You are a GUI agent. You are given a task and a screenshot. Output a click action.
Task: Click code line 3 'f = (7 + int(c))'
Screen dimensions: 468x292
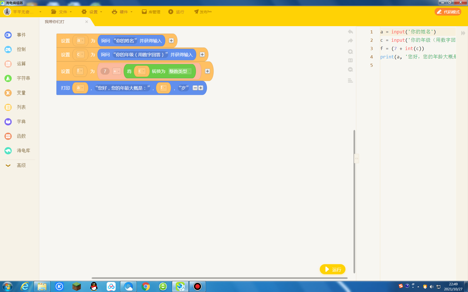click(402, 48)
